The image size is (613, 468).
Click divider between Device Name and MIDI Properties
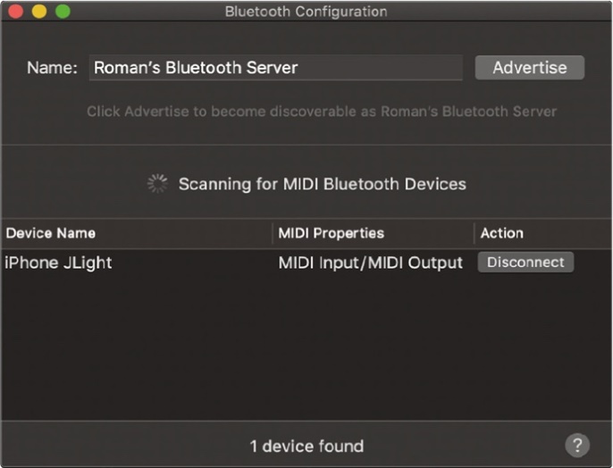coord(272,233)
